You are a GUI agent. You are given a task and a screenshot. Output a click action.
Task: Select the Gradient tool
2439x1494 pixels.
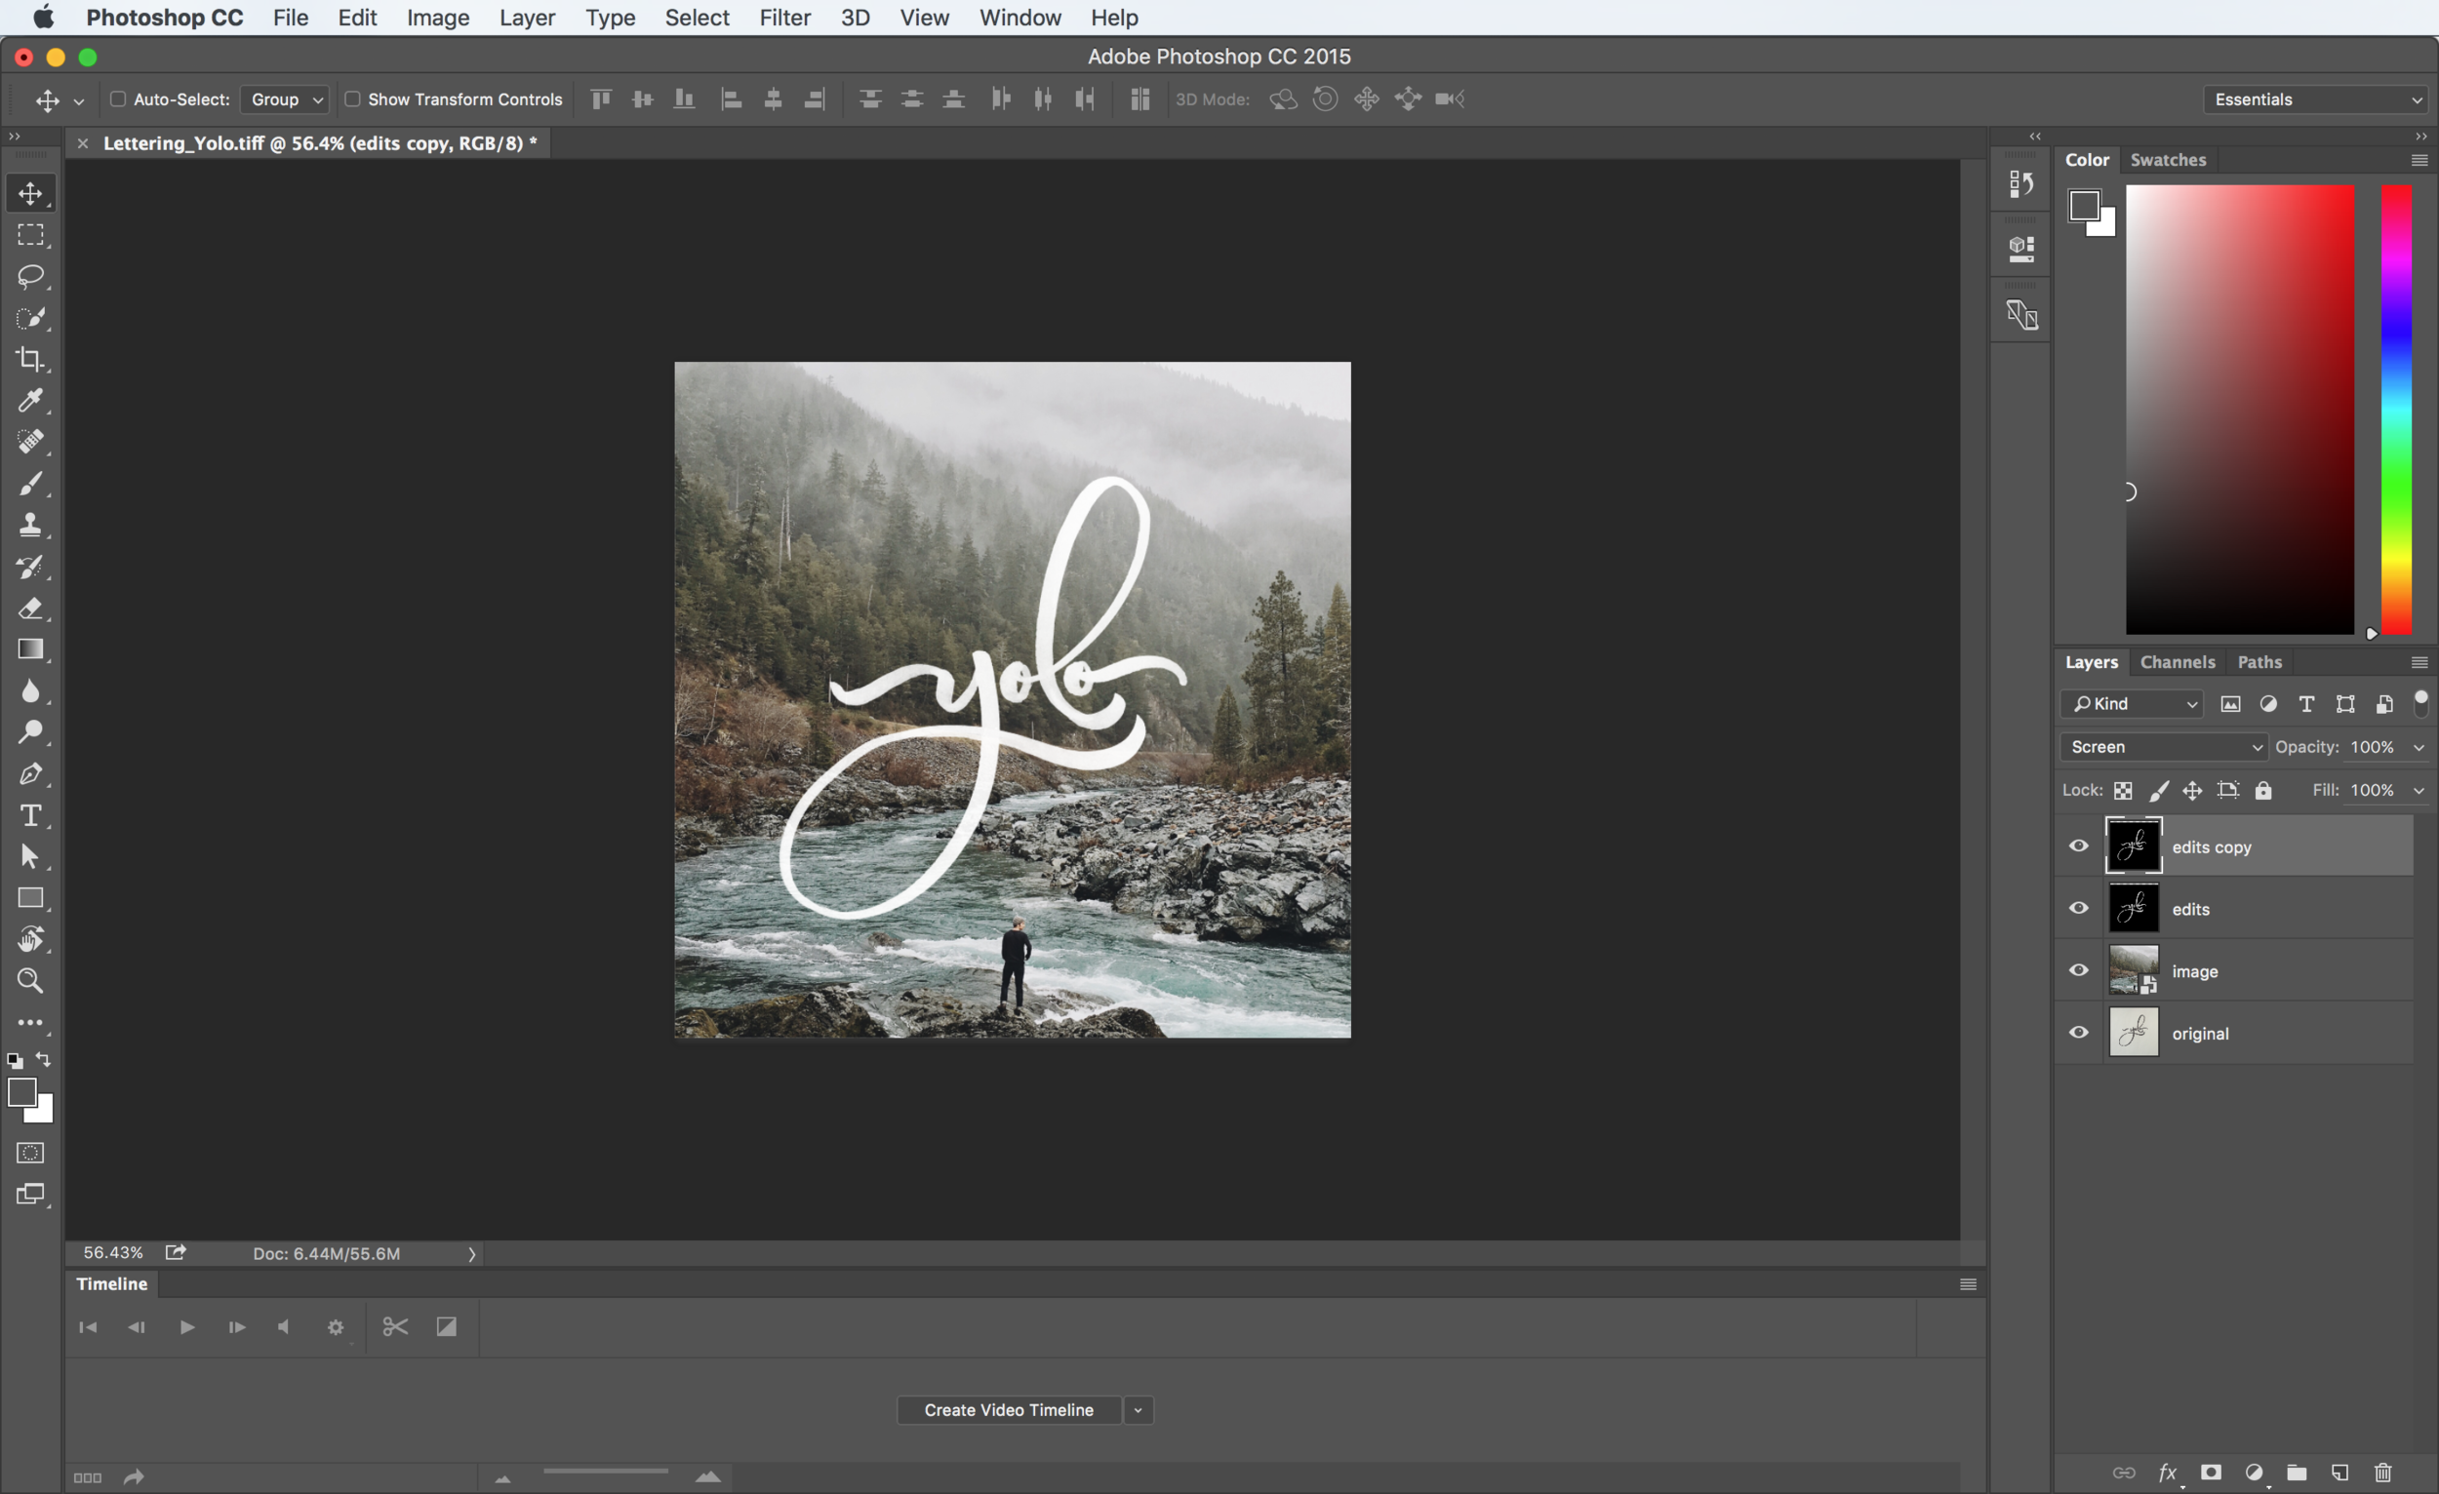click(x=30, y=649)
